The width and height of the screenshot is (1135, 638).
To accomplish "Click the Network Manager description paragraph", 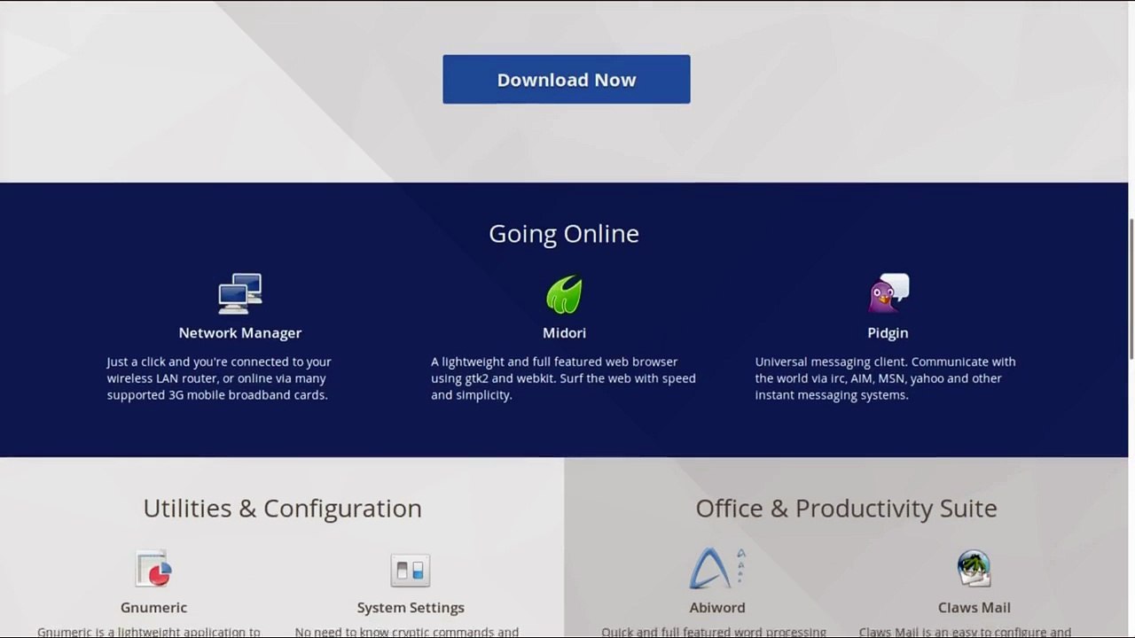I will 219,378.
